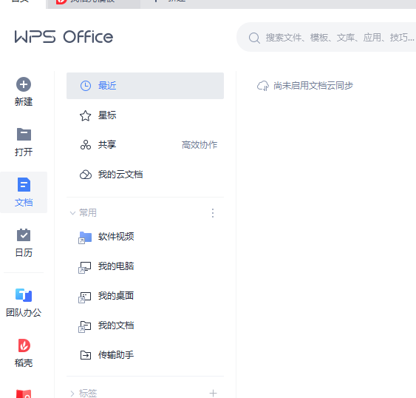416x398 pixels.
Task: Open 我的电脑 shortcut
Action: [145, 266]
